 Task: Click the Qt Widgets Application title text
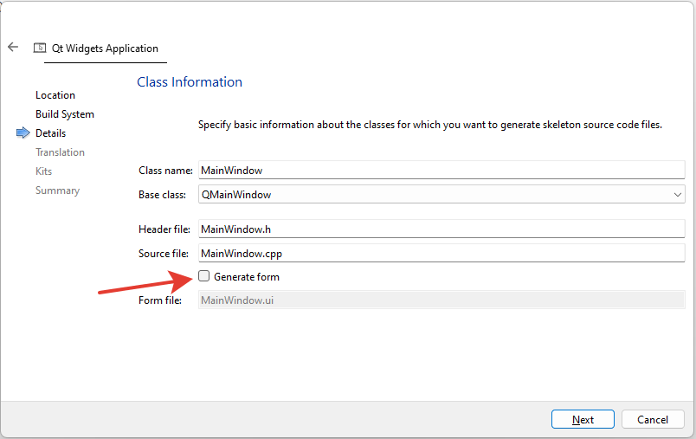point(105,48)
